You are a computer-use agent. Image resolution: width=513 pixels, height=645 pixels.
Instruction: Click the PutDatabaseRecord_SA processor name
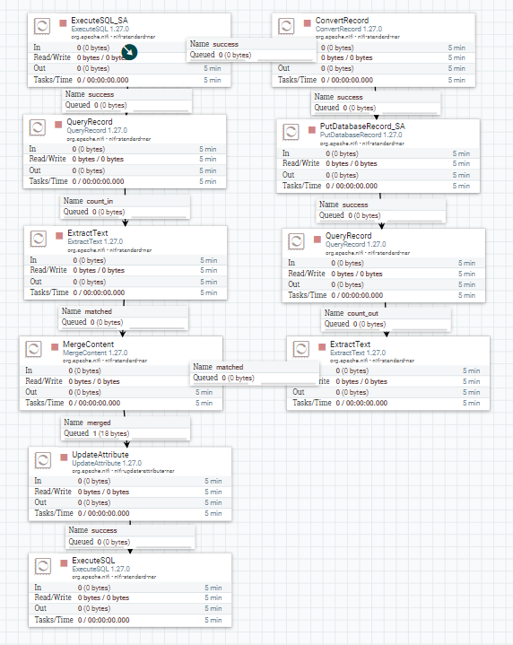362,126
